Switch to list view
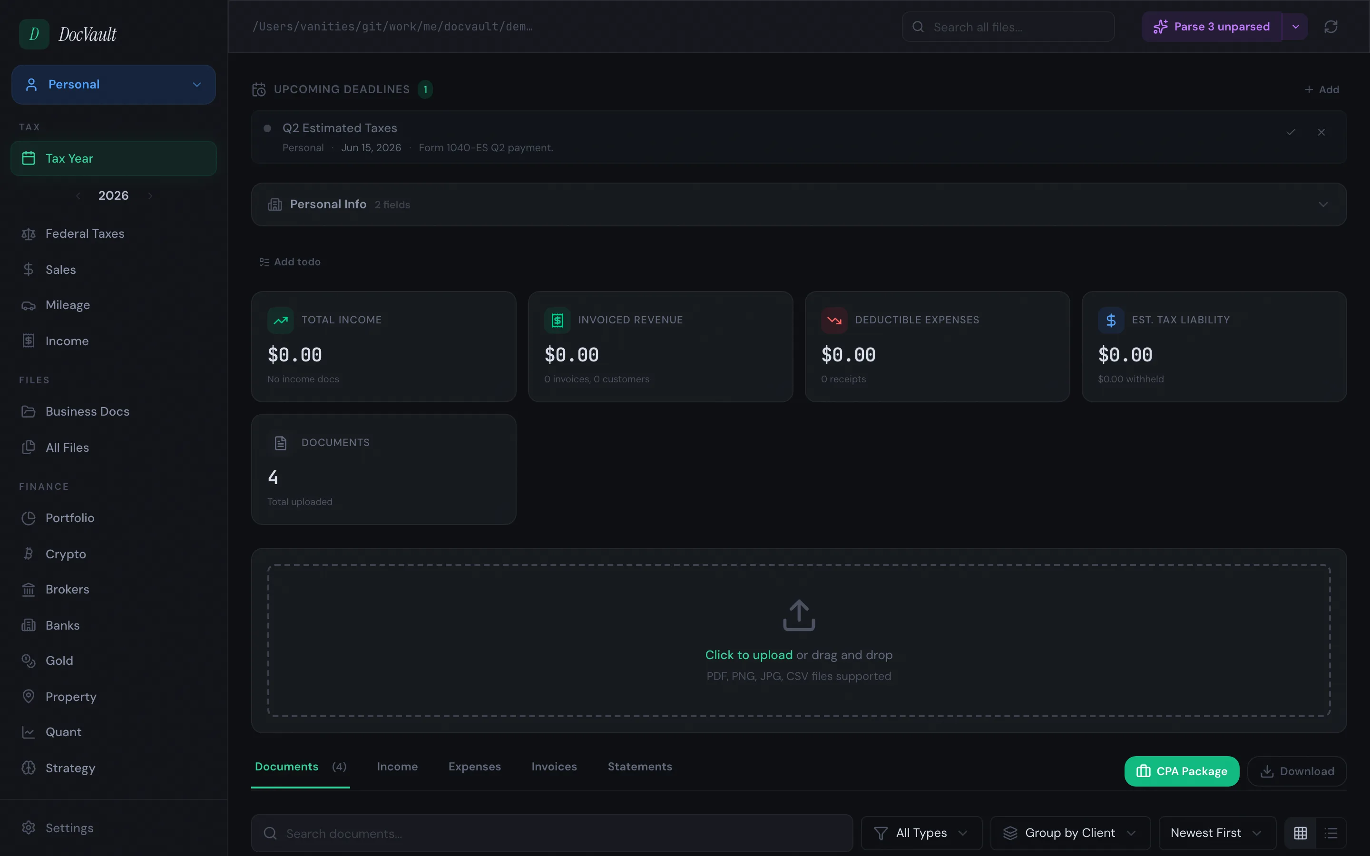This screenshot has width=1370, height=856. 1331,833
